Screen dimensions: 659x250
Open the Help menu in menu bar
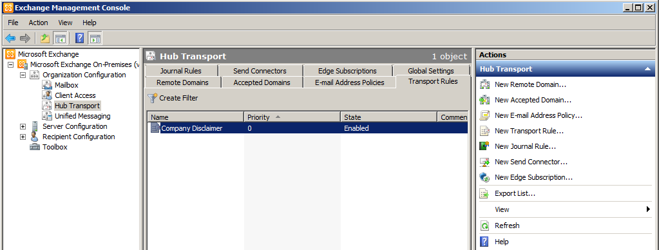pyautogui.click(x=90, y=23)
